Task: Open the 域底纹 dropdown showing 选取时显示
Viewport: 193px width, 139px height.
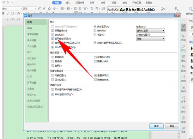Action: 150,31
